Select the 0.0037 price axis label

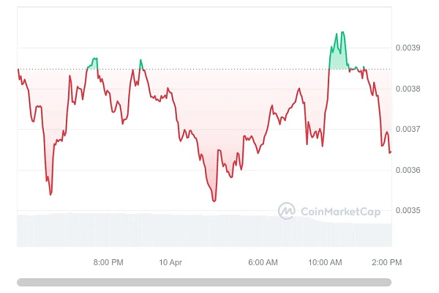[x=409, y=130]
